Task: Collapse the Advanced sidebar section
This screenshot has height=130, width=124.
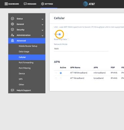Action: (27, 41)
